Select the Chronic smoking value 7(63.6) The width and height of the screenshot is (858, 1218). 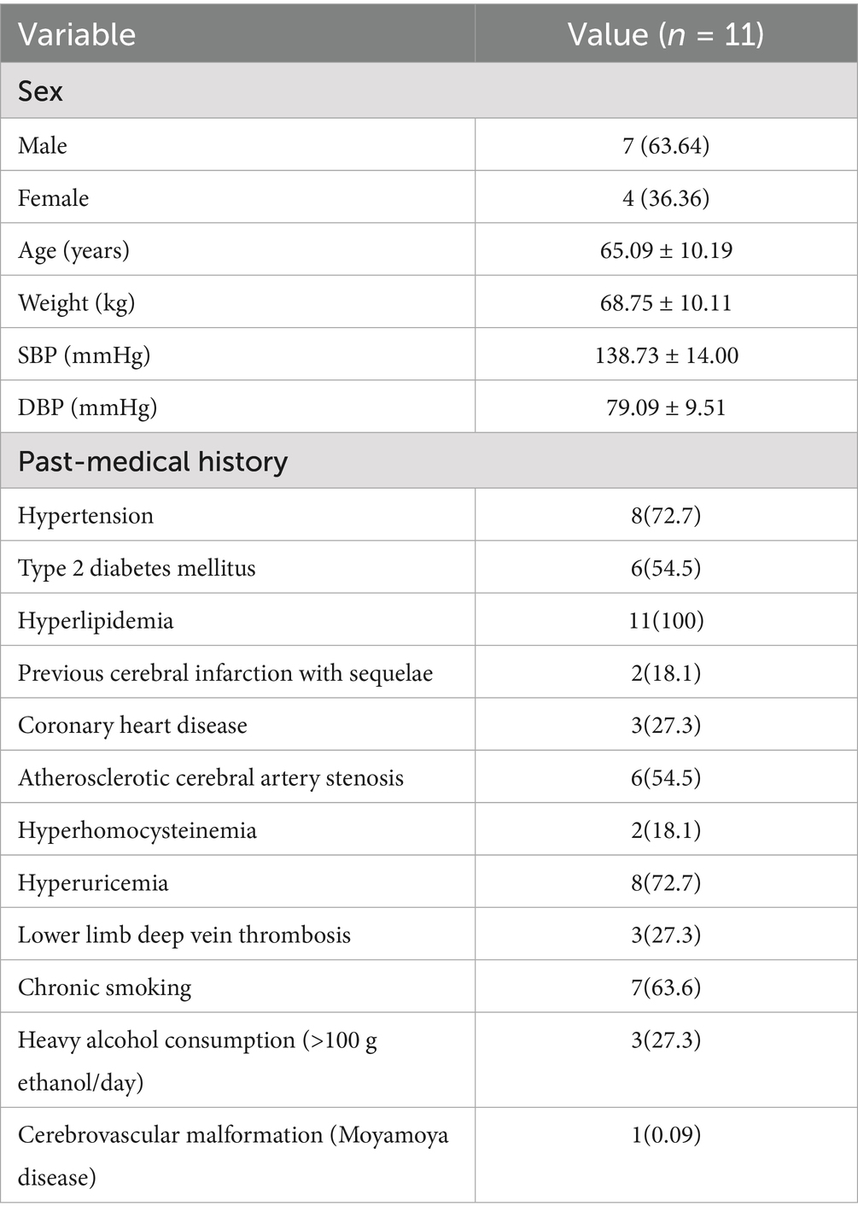pos(666,987)
